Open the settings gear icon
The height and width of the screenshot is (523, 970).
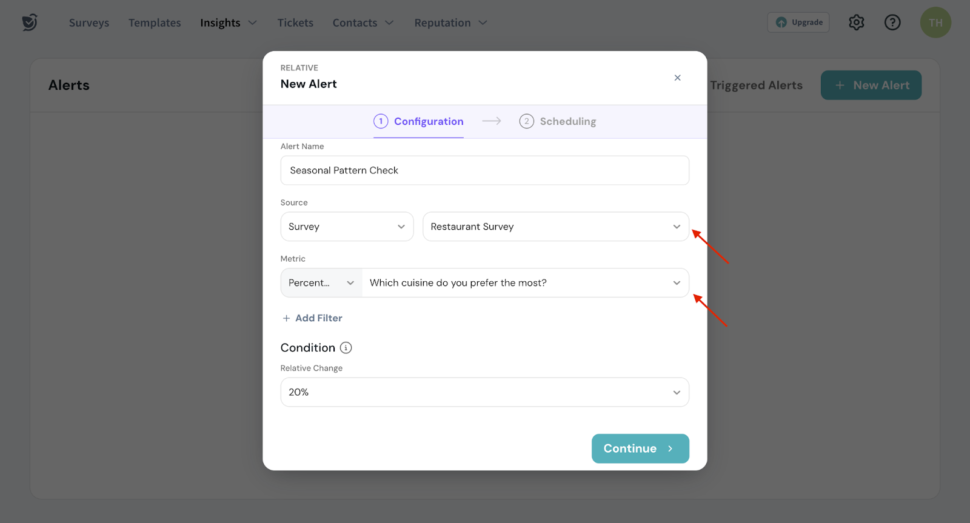(856, 22)
